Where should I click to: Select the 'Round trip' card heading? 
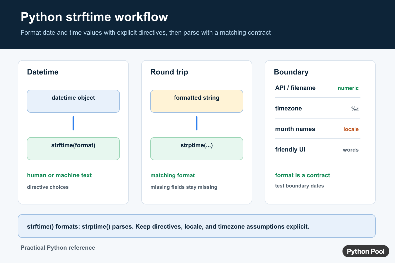click(x=169, y=72)
